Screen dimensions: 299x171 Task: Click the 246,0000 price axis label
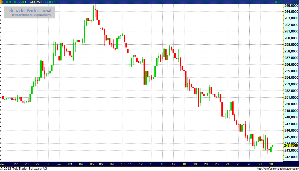point(291,131)
